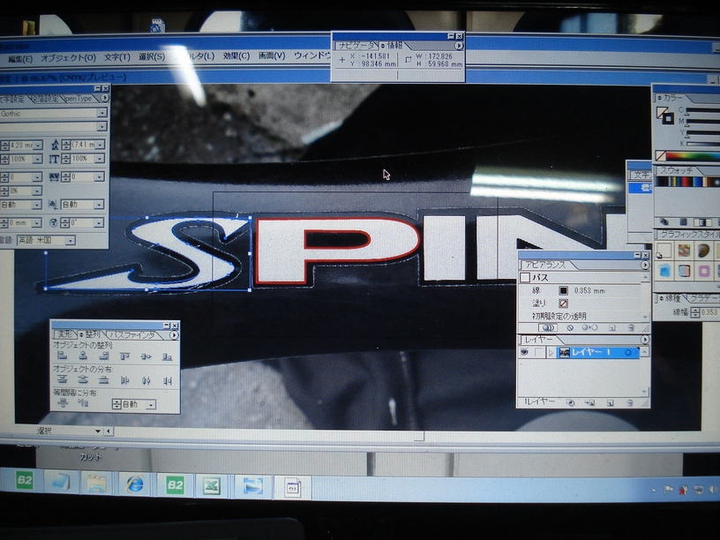Open the 自動 distribute spacing dropdown in align panel
Image resolution: width=720 pixels, height=540 pixels.
pos(151,404)
